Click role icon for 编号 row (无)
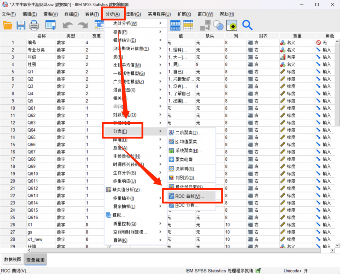Screen dimensions: 340x274 (319, 43)
